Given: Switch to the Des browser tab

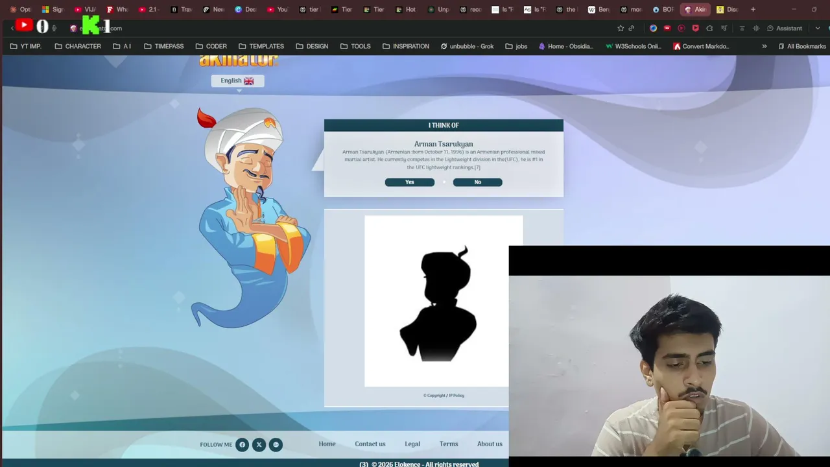Looking at the screenshot, I should click(x=246, y=10).
